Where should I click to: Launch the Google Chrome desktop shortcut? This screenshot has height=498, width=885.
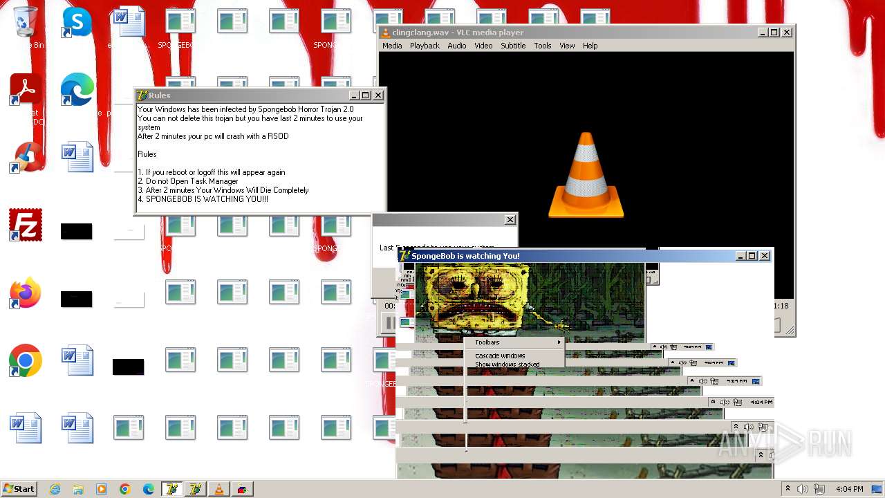26,360
